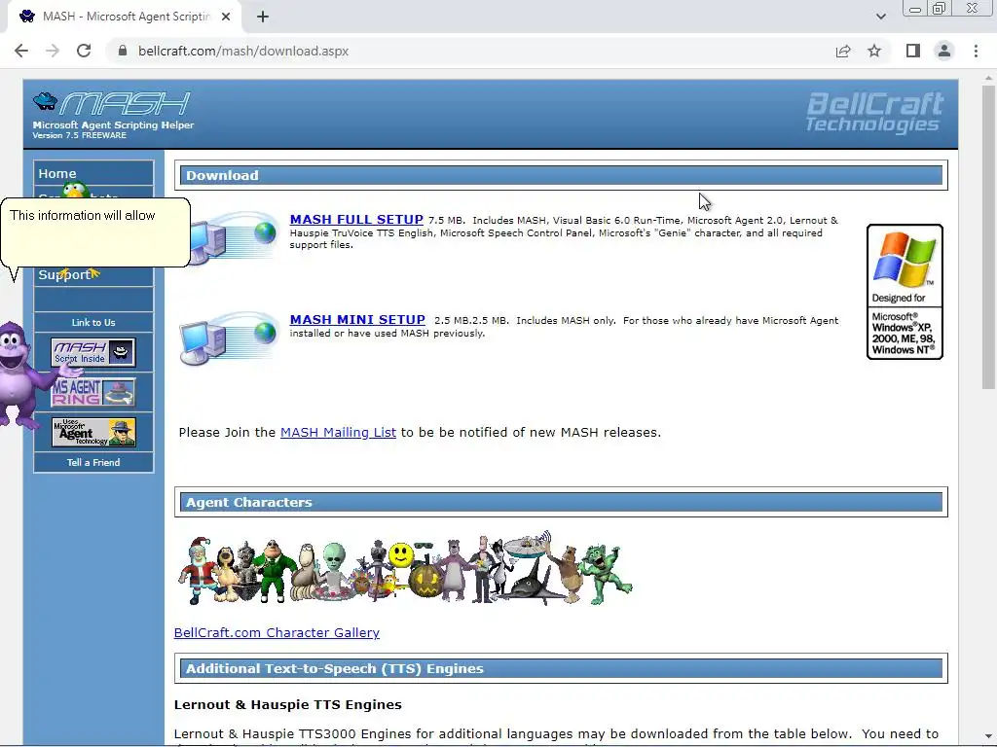Select the MASH tab title

pyautogui.click(x=127, y=17)
